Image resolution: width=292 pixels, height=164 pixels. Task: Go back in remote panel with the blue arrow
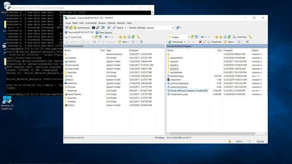(x=203, y=37)
